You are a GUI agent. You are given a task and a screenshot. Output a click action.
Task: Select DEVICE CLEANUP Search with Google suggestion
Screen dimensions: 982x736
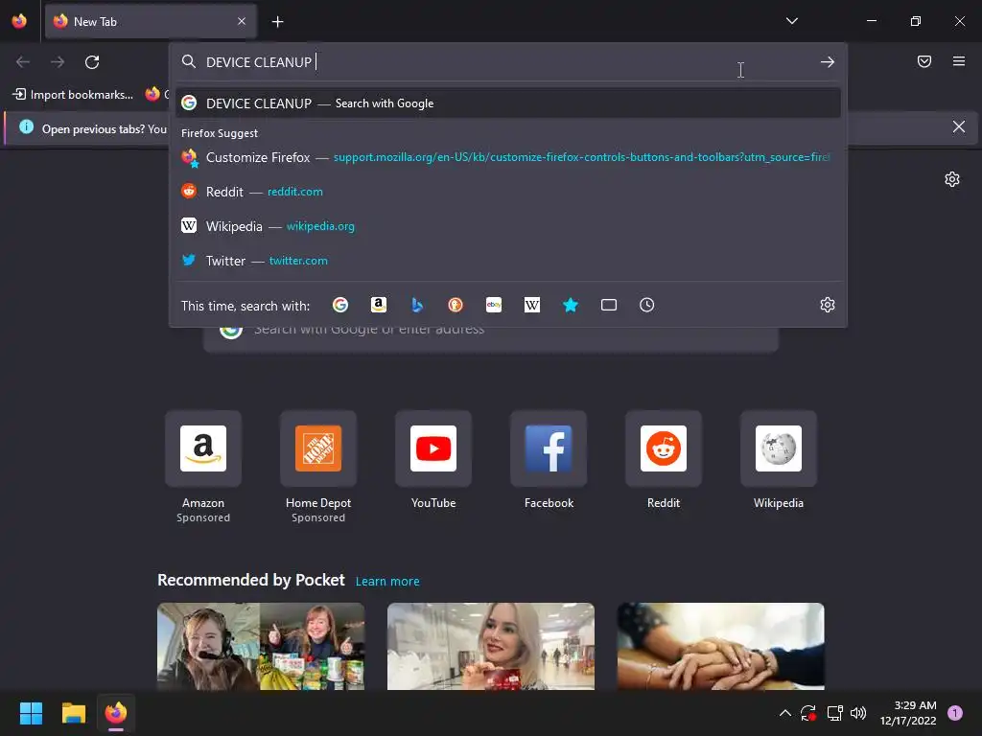508,103
